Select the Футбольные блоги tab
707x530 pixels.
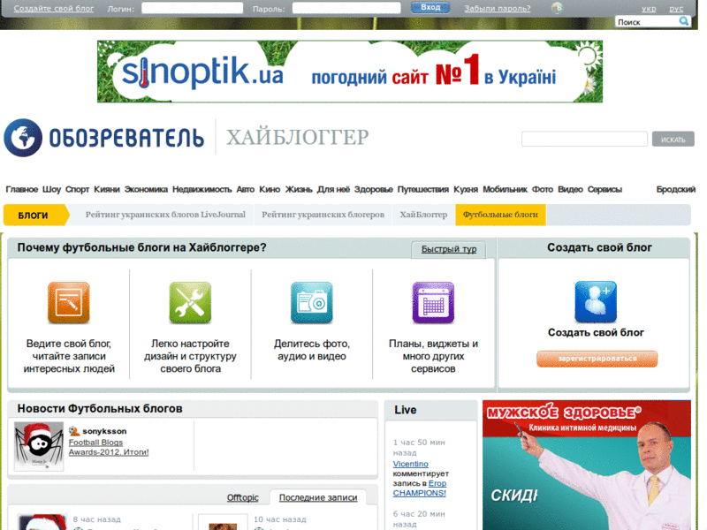coord(500,215)
